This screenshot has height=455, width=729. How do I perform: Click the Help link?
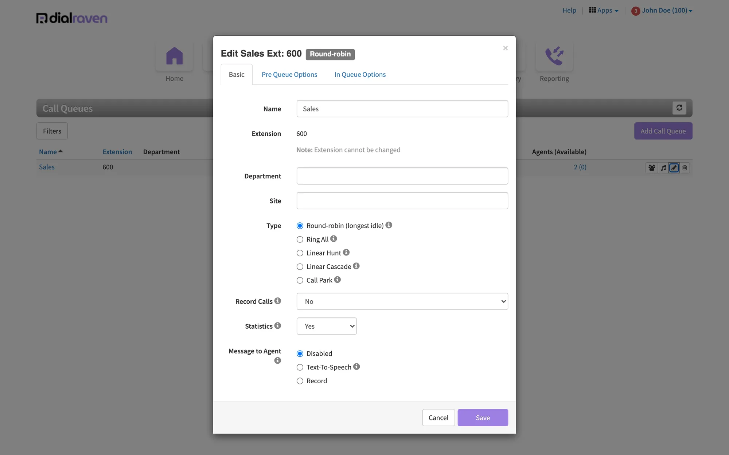(x=569, y=10)
